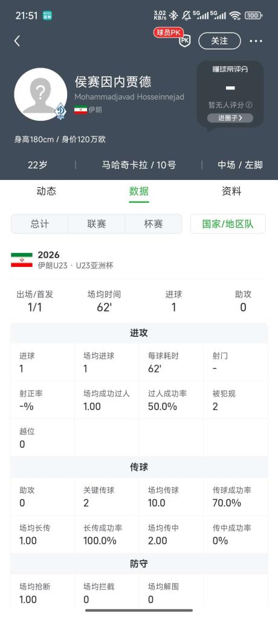Select the 杯赛 filter segment
The image size is (278, 617).
coord(154,224)
